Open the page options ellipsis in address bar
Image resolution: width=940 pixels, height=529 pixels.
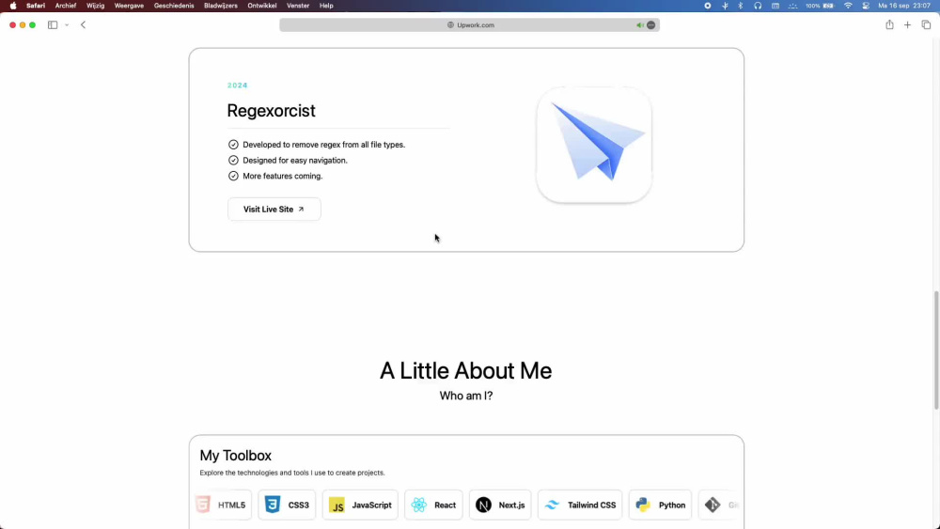pos(651,25)
